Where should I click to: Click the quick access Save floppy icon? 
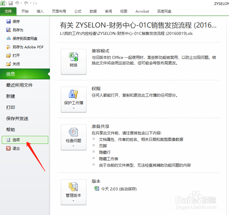11,3
